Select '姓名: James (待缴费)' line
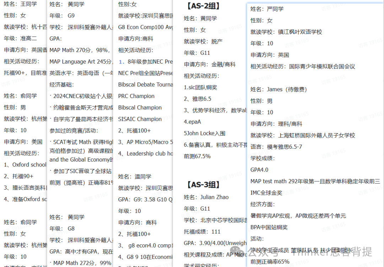 coord(279,89)
